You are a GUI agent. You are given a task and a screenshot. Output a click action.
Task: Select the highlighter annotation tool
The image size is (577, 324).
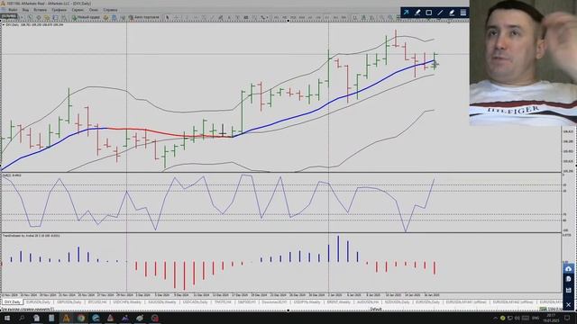[452, 13]
